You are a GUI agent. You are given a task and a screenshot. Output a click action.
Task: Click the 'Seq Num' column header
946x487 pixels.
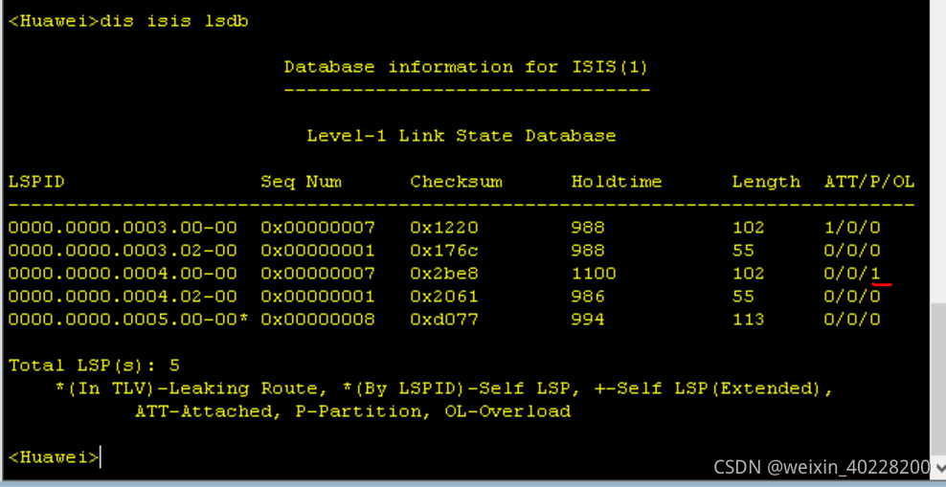coord(301,182)
